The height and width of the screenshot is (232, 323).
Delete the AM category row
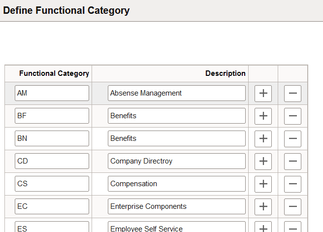coord(292,93)
